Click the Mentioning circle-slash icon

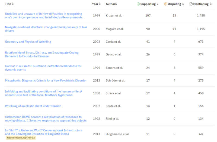[x=191, y=4]
